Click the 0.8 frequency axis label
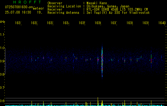 2,74
